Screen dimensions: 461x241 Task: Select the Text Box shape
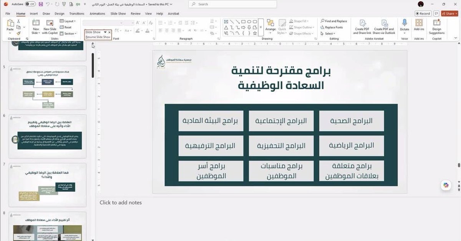[226, 21]
